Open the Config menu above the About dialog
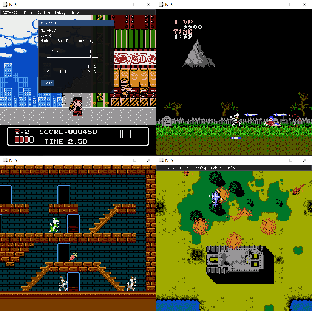 click(x=44, y=12)
